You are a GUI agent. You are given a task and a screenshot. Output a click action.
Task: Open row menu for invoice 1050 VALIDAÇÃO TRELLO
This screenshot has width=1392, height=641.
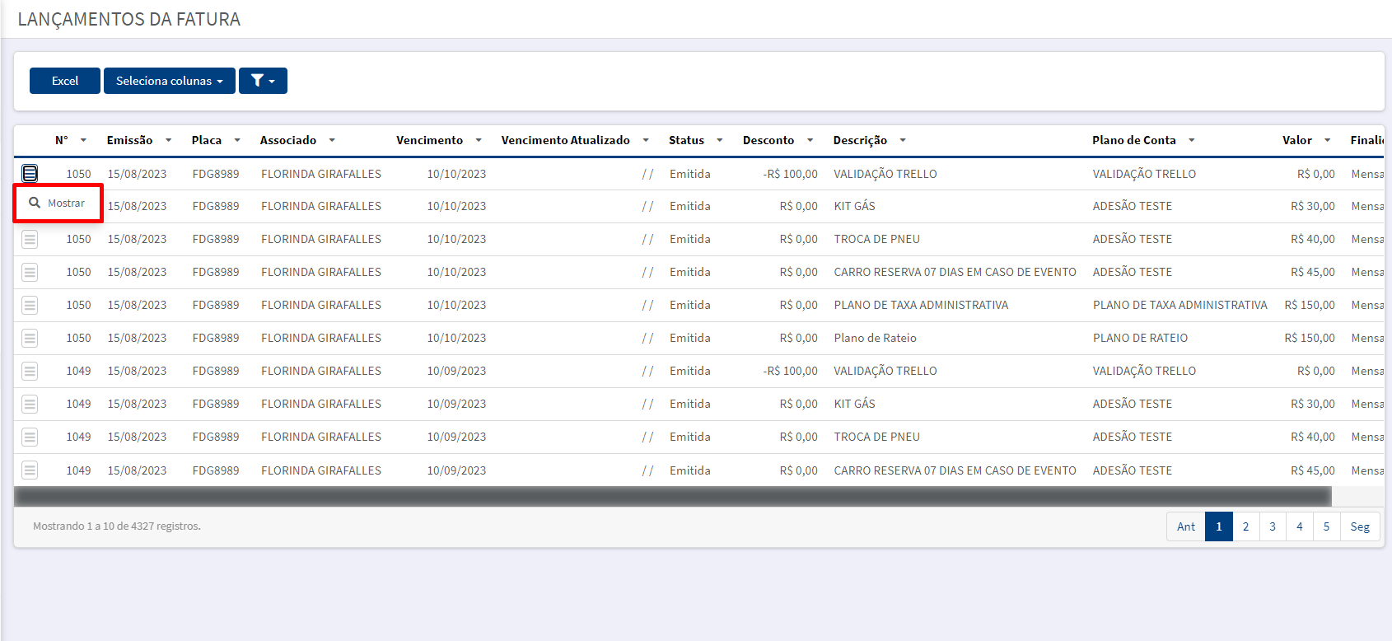tap(30, 173)
